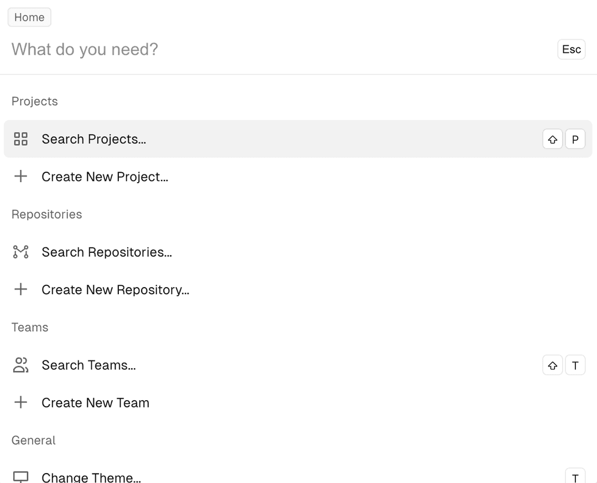
Task: Click the Home breadcrumb chip
Action: tap(29, 17)
